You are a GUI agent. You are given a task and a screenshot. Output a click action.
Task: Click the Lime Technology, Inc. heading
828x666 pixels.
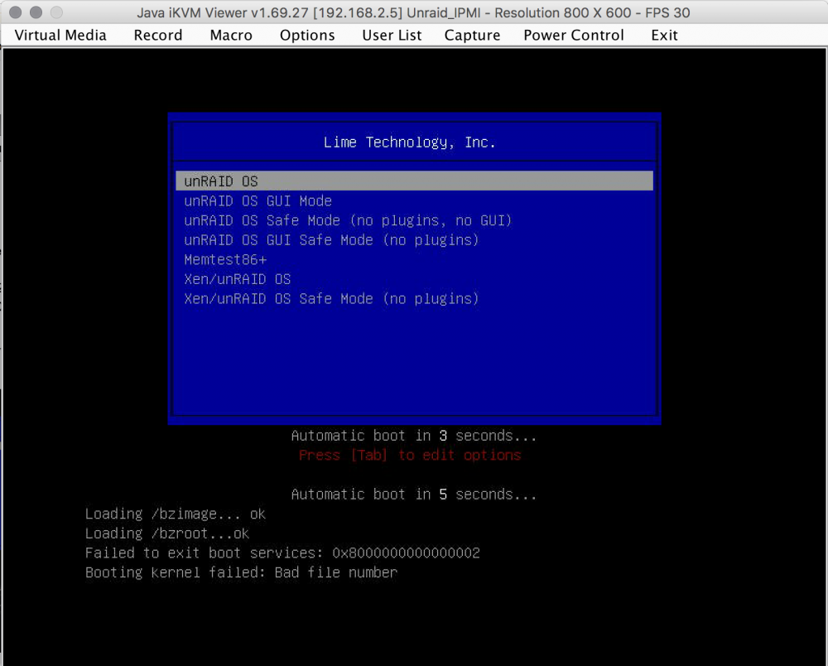[410, 142]
